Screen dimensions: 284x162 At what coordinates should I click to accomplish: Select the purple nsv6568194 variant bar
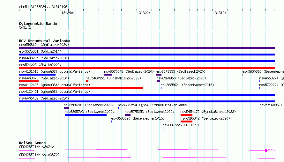pos(147,48)
